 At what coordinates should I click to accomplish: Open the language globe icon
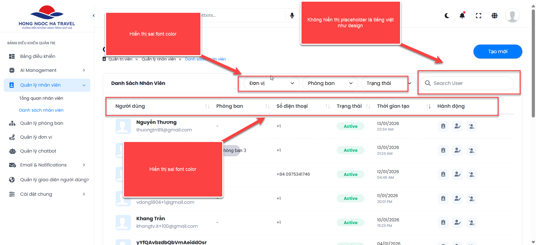(494, 16)
